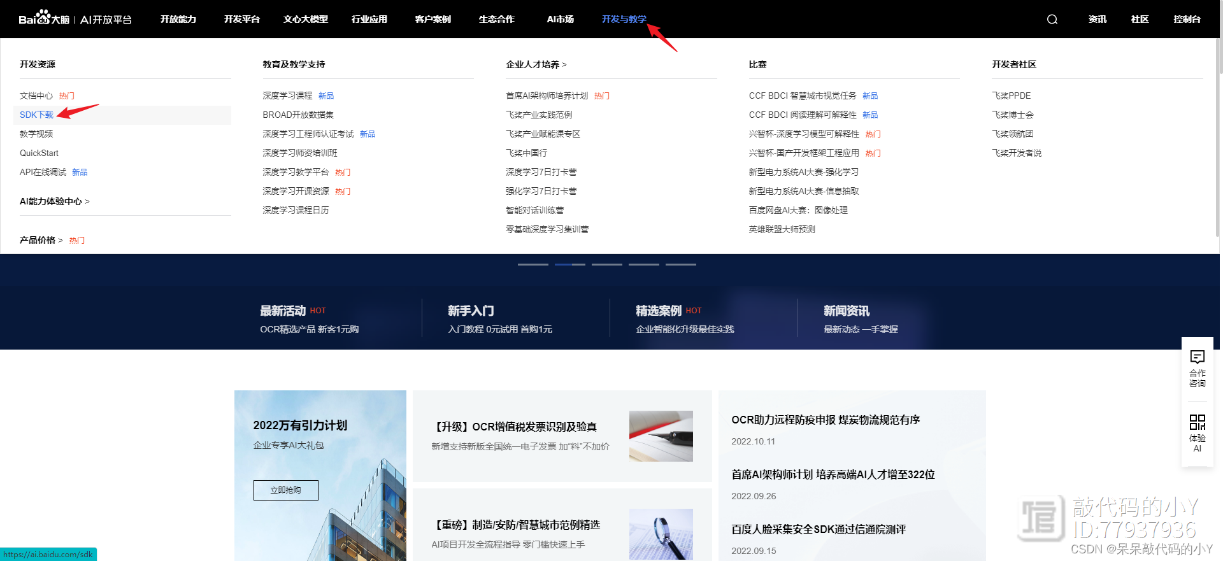Open 文档中心 link
Image resolution: width=1223 pixels, height=561 pixels.
36,96
